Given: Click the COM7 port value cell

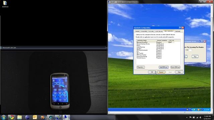Looking at the screenshot, I should point(170,42).
